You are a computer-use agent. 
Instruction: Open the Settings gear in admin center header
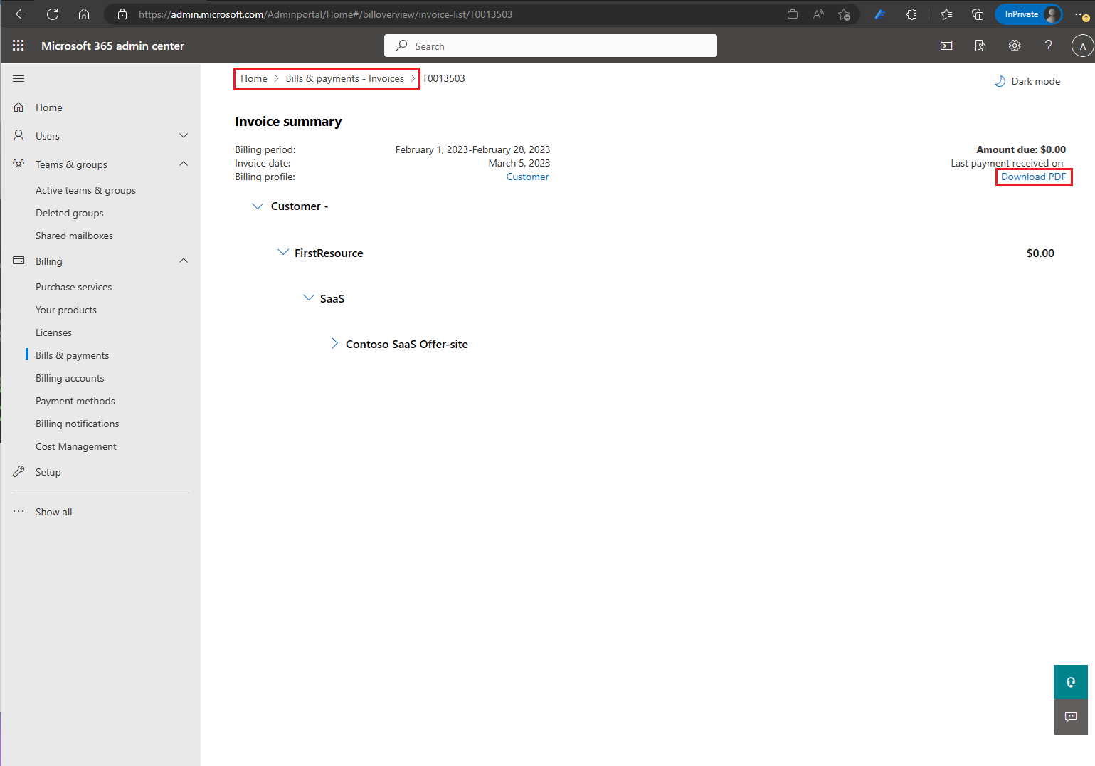coord(1014,45)
